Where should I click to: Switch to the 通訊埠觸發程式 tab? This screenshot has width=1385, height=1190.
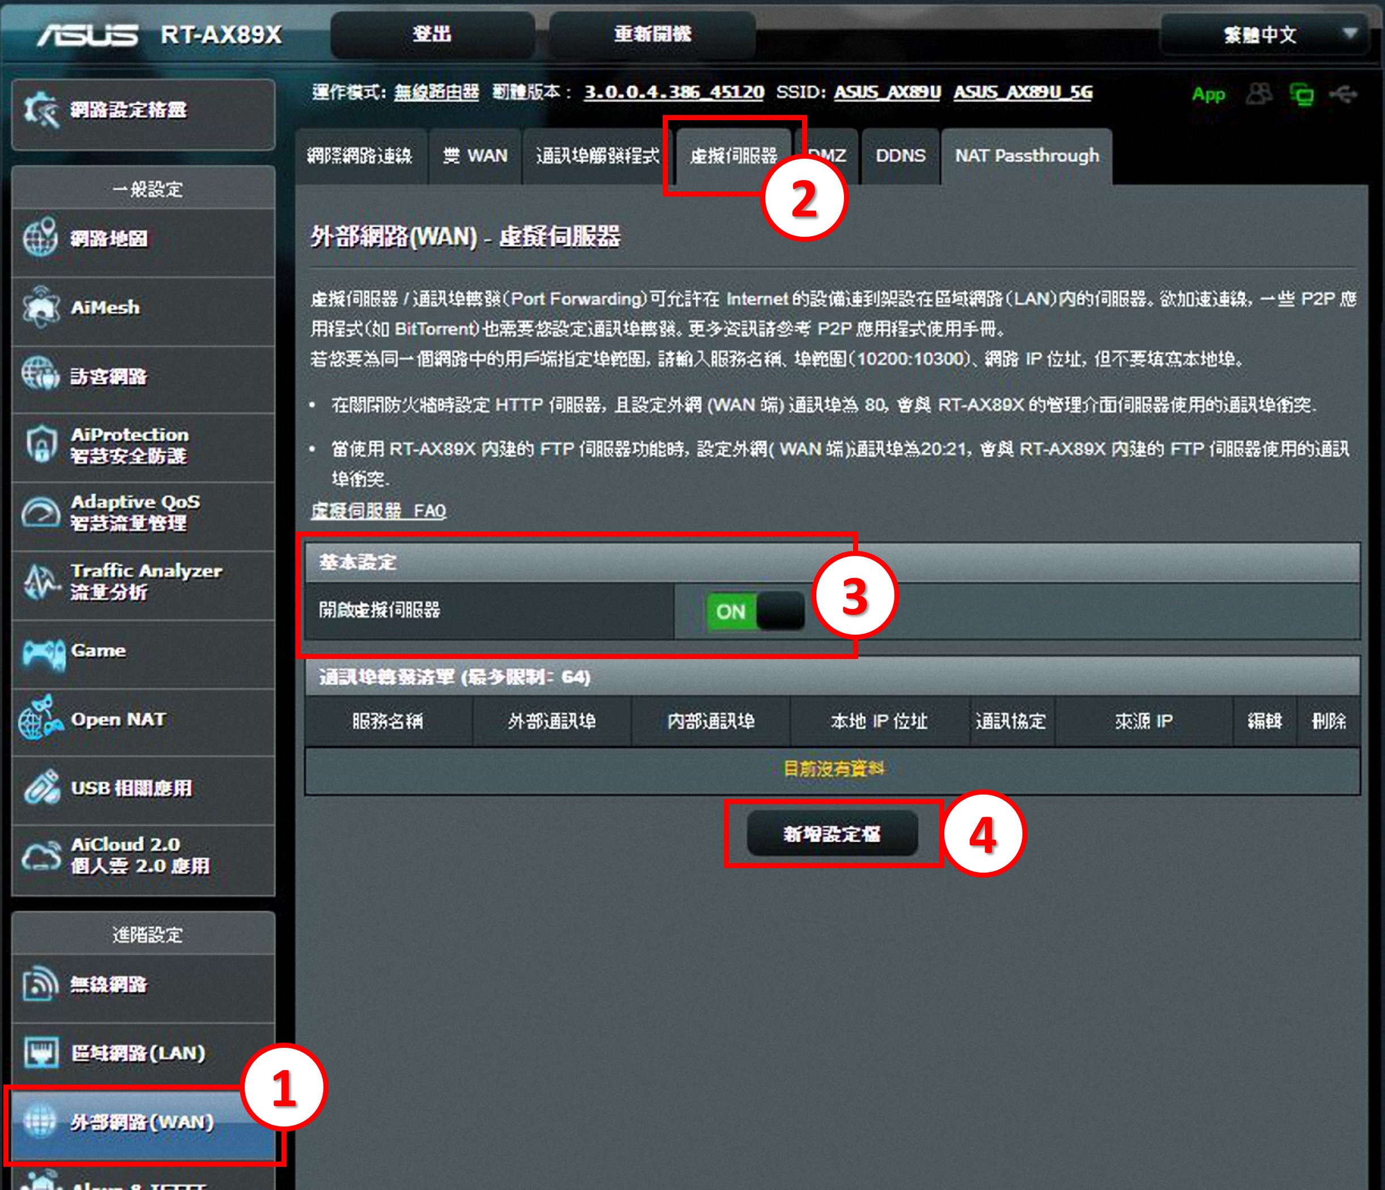pyautogui.click(x=598, y=156)
